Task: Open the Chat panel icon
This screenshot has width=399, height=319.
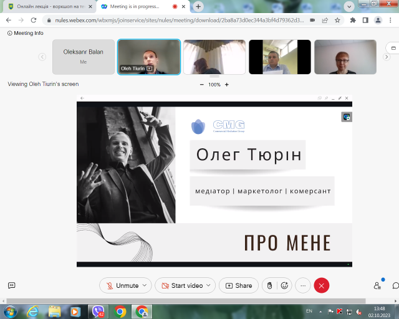Action: point(395,285)
